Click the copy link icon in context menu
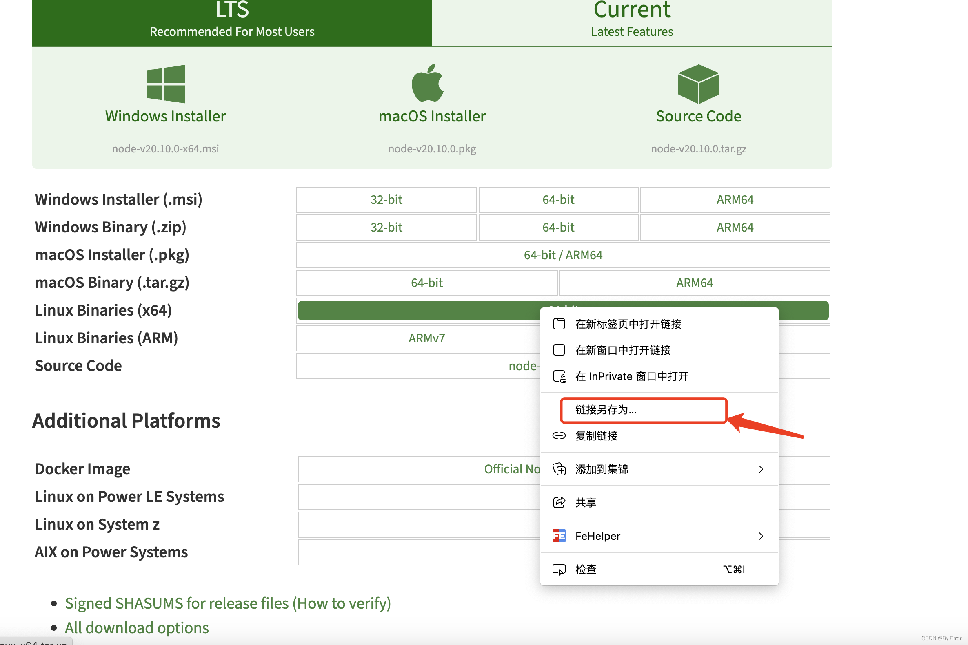 pos(561,435)
